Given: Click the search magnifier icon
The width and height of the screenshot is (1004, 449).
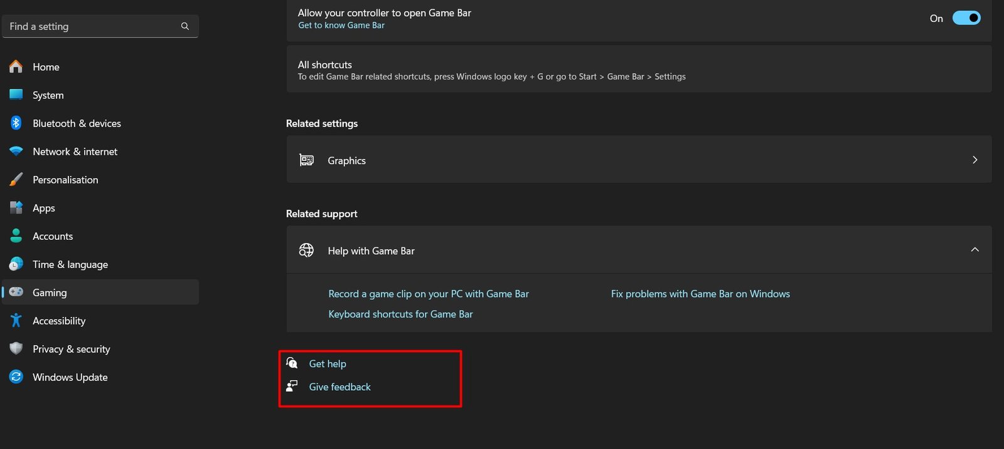Looking at the screenshot, I should 185,26.
